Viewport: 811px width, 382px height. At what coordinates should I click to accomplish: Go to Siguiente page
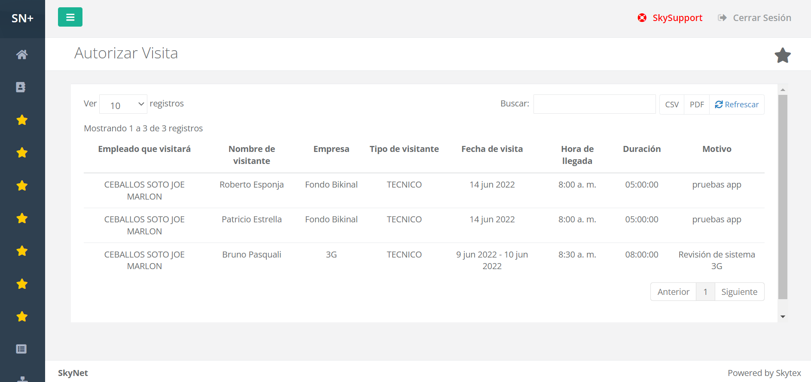click(x=739, y=292)
